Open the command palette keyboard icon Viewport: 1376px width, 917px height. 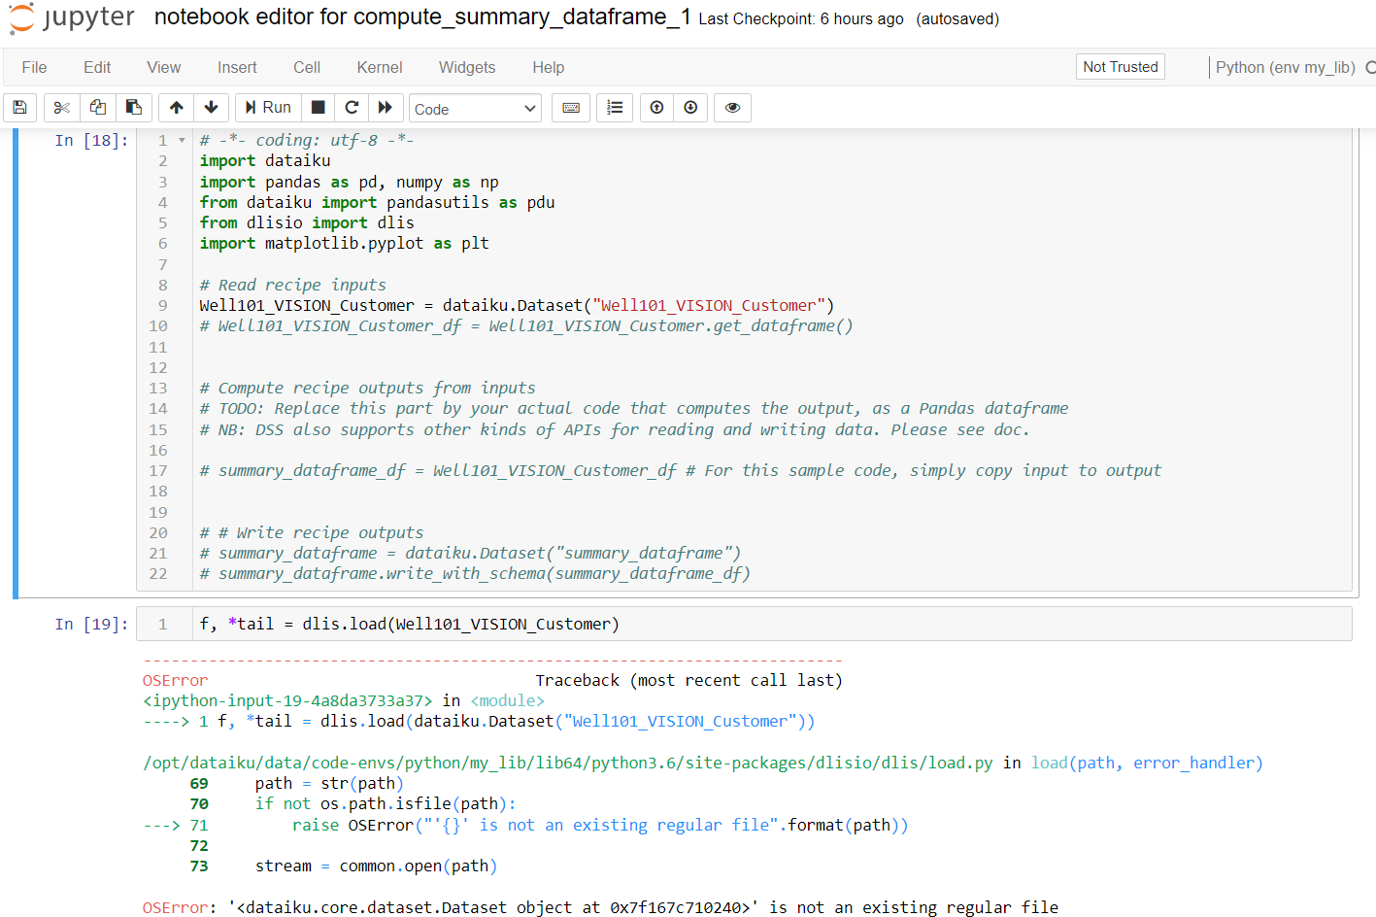click(x=571, y=108)
